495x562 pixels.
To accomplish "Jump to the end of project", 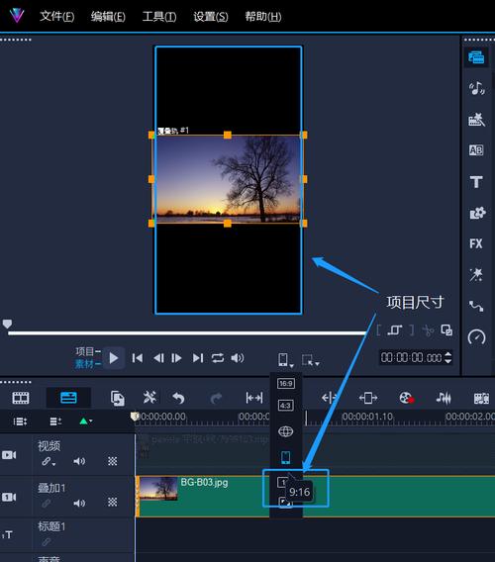I will pos(198,358).
